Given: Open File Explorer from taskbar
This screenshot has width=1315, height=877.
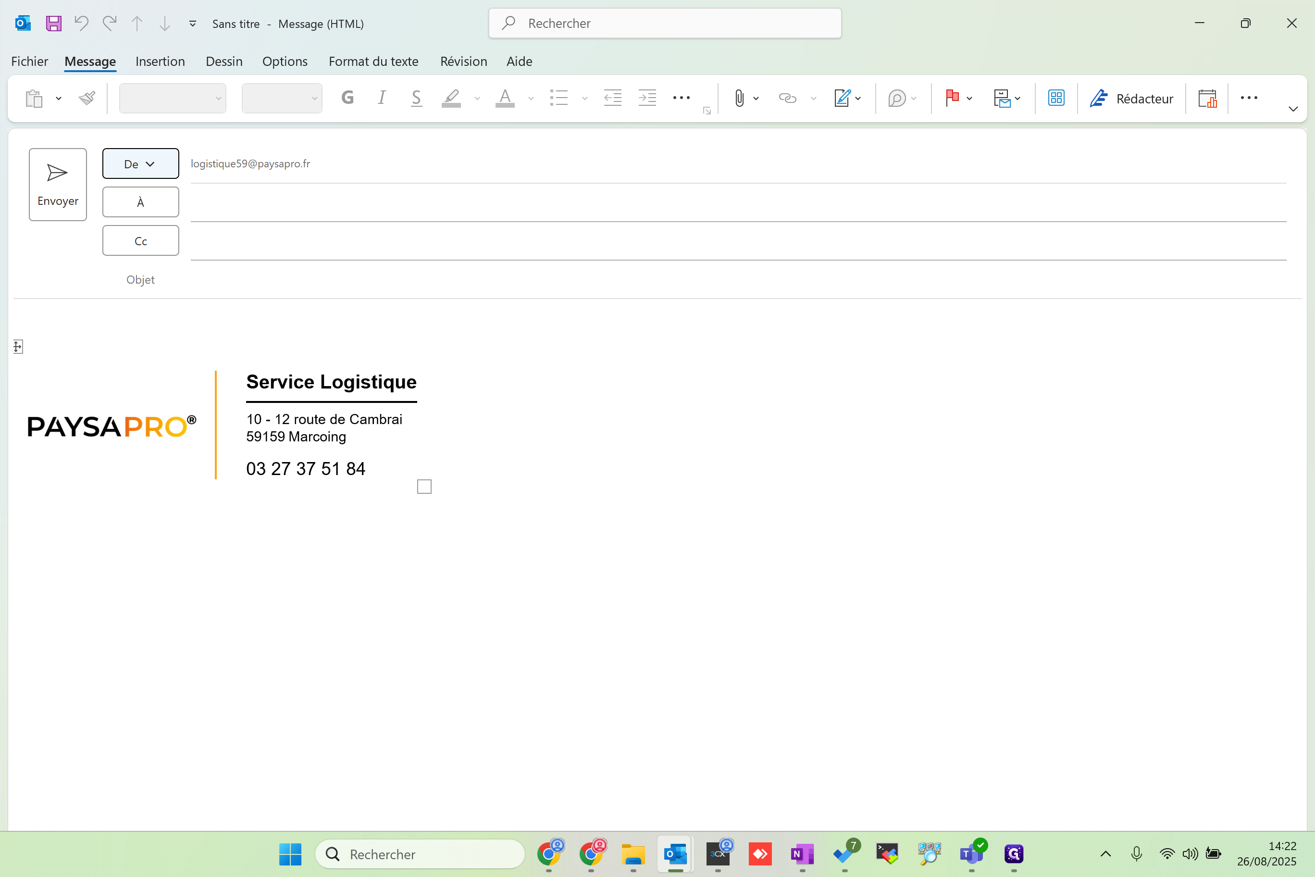Looking at the screenshot, I should (633, 853).
